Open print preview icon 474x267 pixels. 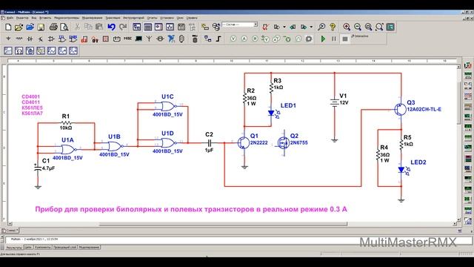tap(64, 27)
